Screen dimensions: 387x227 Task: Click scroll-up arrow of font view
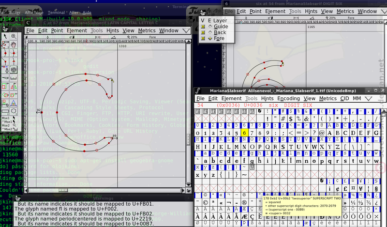coord(384,112)
